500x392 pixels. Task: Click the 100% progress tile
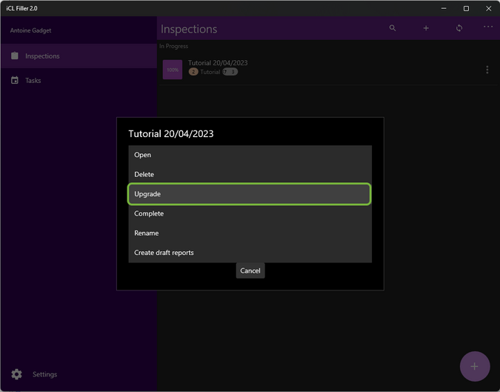(x=173, y=70)
